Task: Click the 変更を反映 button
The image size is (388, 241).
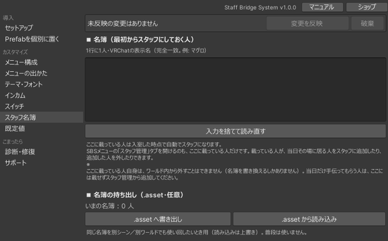Action: pos(307,24)
